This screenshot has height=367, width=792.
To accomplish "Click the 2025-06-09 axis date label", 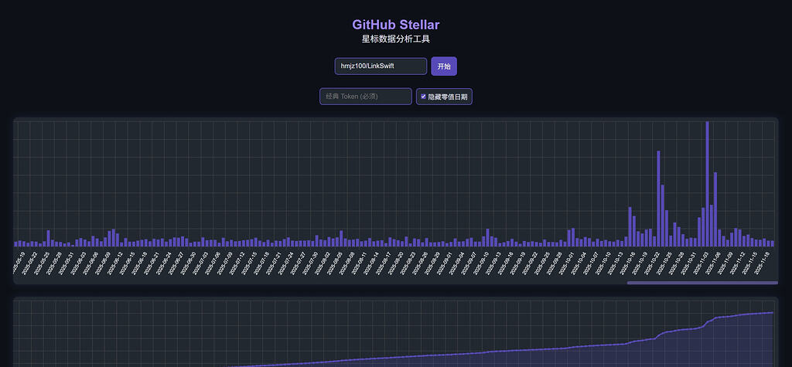I will [x=101, y=263].
